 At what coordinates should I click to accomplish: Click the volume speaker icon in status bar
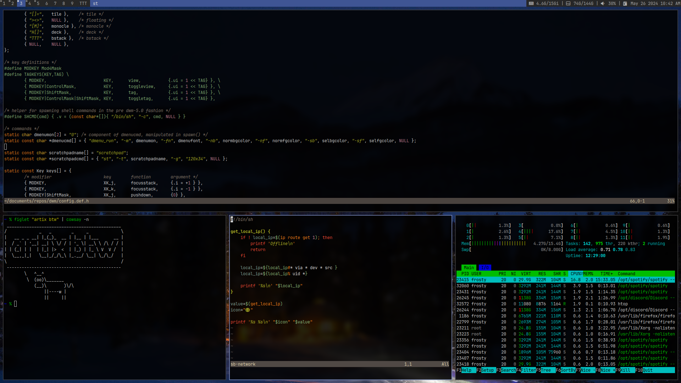click(603, 4)
